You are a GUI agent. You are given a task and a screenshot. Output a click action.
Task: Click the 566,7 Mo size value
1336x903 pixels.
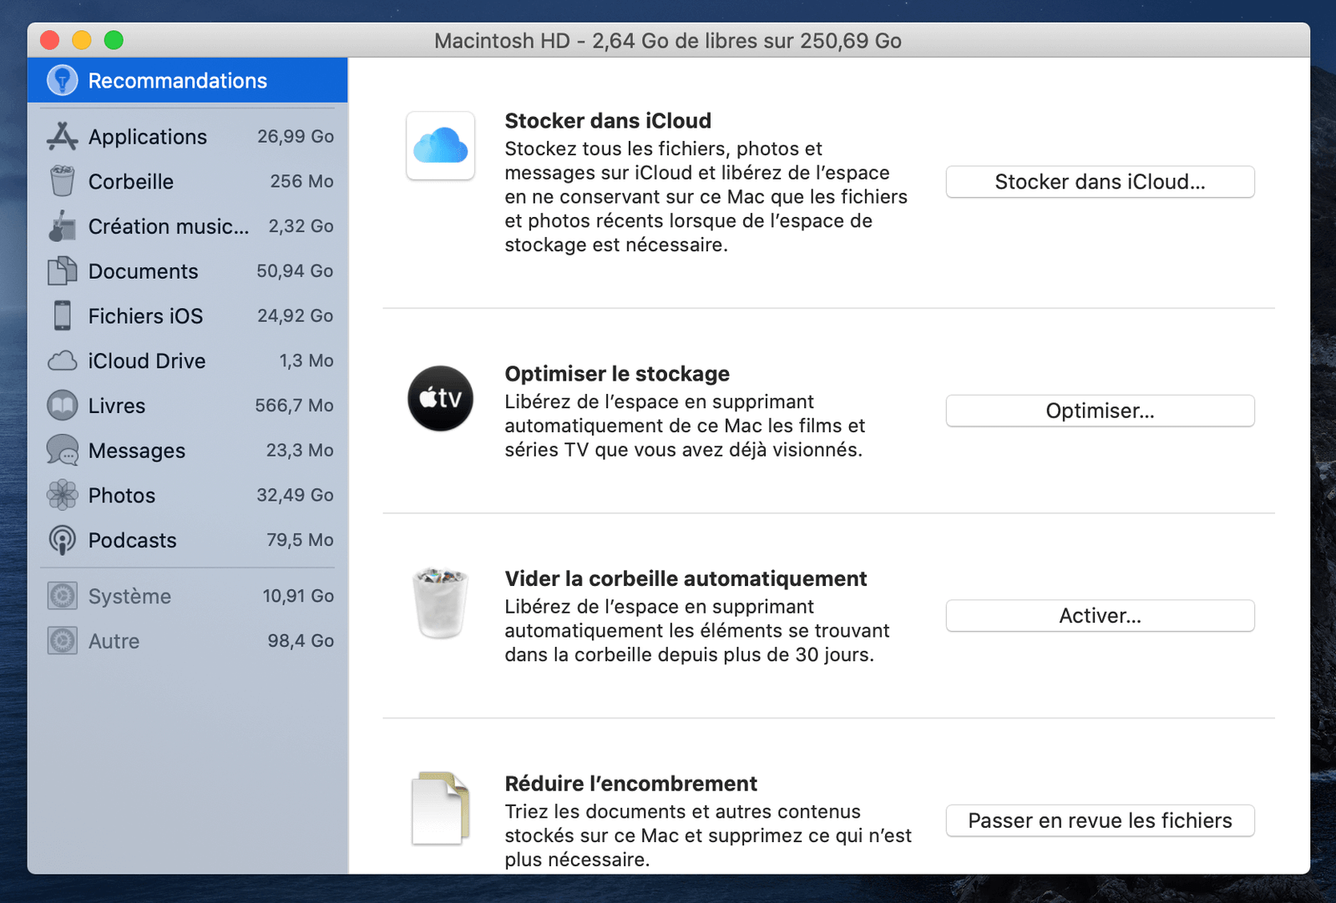tap(294, 406)
